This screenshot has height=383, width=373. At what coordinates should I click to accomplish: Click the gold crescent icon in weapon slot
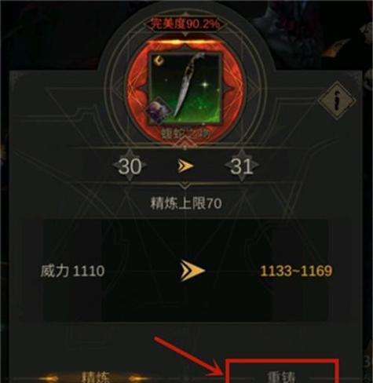click(x=159, y=61)
